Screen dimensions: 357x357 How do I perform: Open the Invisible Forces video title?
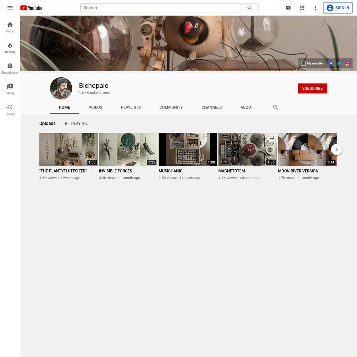pos(115,171)
